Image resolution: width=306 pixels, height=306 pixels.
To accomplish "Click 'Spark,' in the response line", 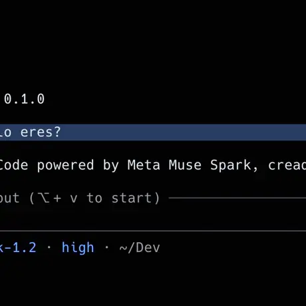I will point(234,166).
